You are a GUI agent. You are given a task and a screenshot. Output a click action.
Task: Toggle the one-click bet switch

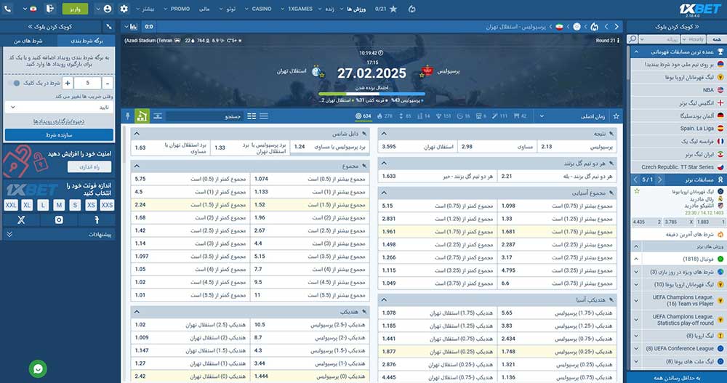click(15, 83)
